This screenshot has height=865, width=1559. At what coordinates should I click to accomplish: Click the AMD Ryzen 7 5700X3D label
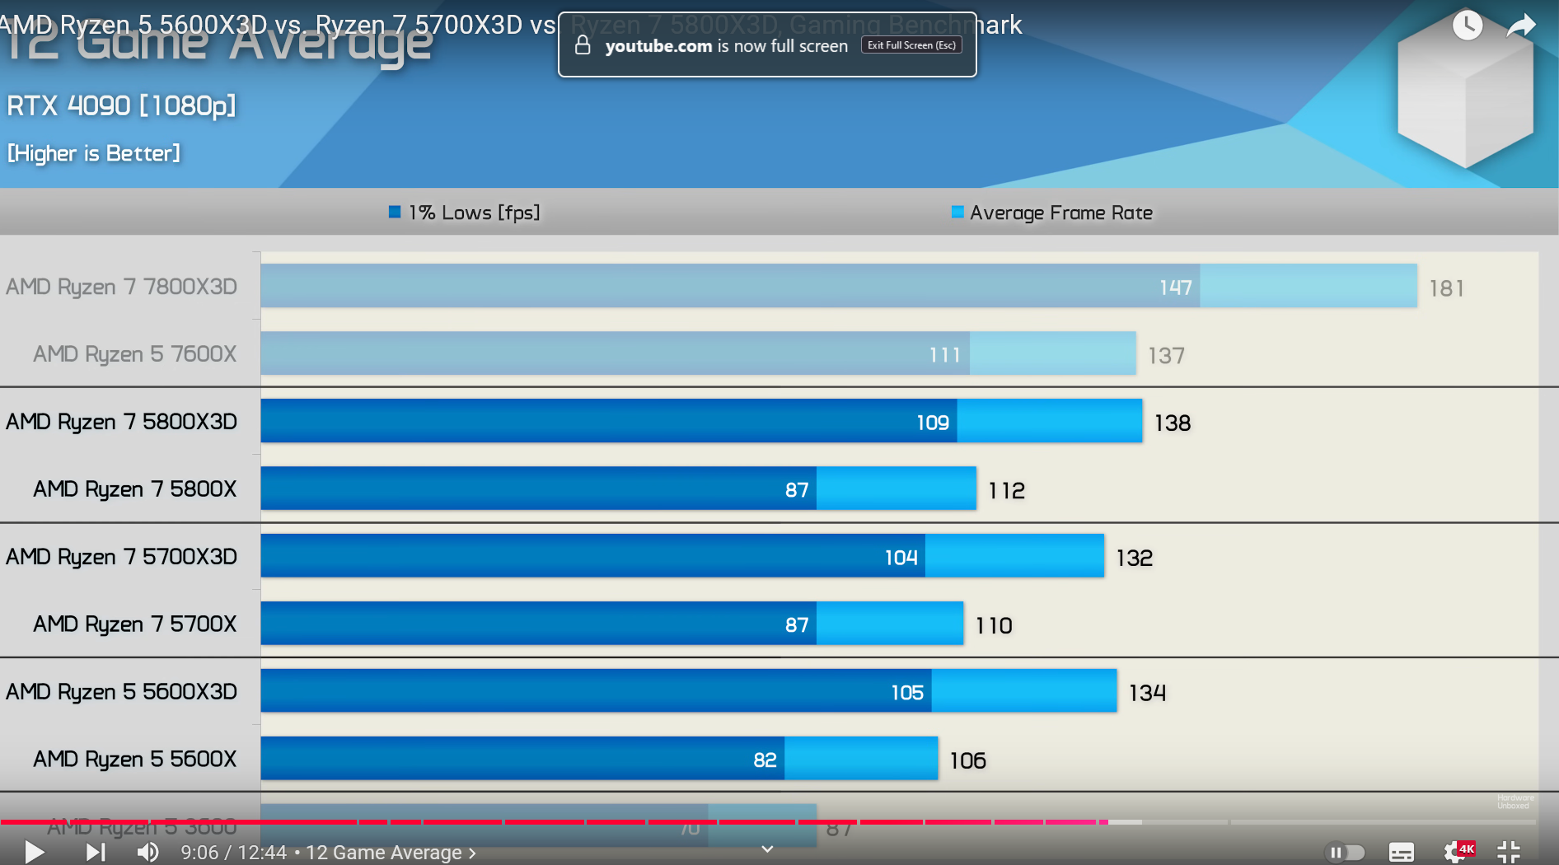(x=121, y=557)
